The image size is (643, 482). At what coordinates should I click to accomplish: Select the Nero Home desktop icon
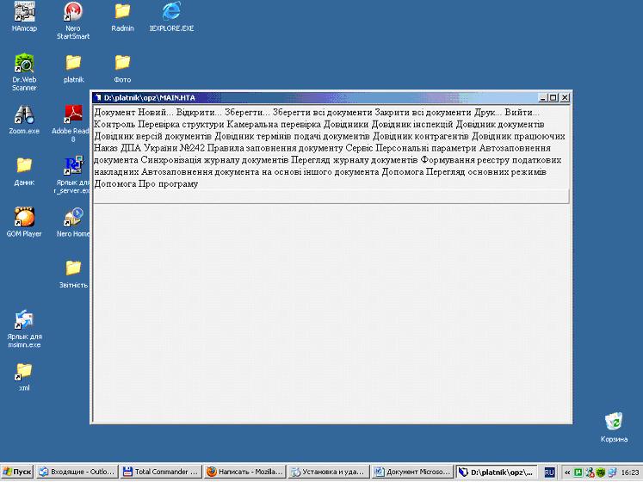73,217
